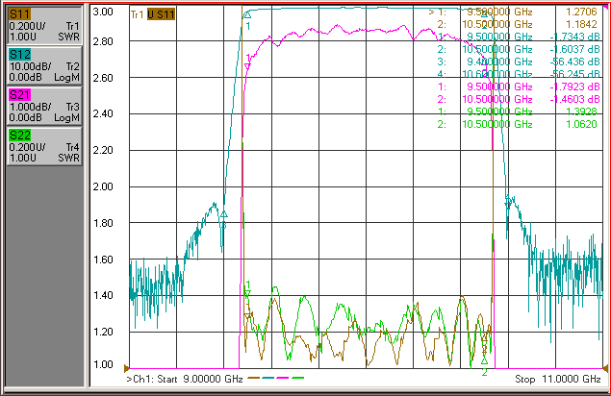Click green marker 1 on S22 trace
The width and height of the screenshot is (611, 396).
(x=247, y=293)
